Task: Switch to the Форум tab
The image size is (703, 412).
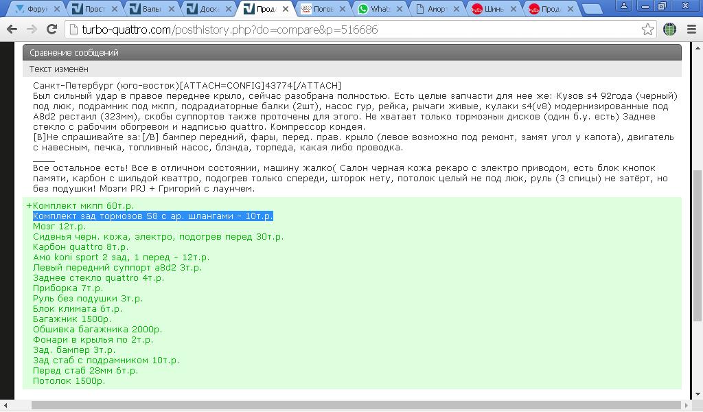Action: click(34, 10)
